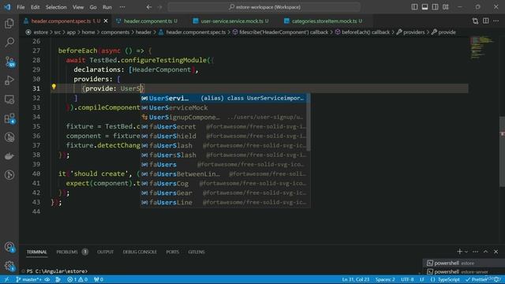Click the editor minimap overview
This screenshot has width=505, height=284.
pos(482,47)
